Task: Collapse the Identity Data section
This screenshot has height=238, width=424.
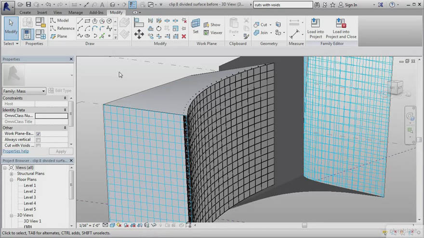Action: pyautogui.click(x=65, y=110)
